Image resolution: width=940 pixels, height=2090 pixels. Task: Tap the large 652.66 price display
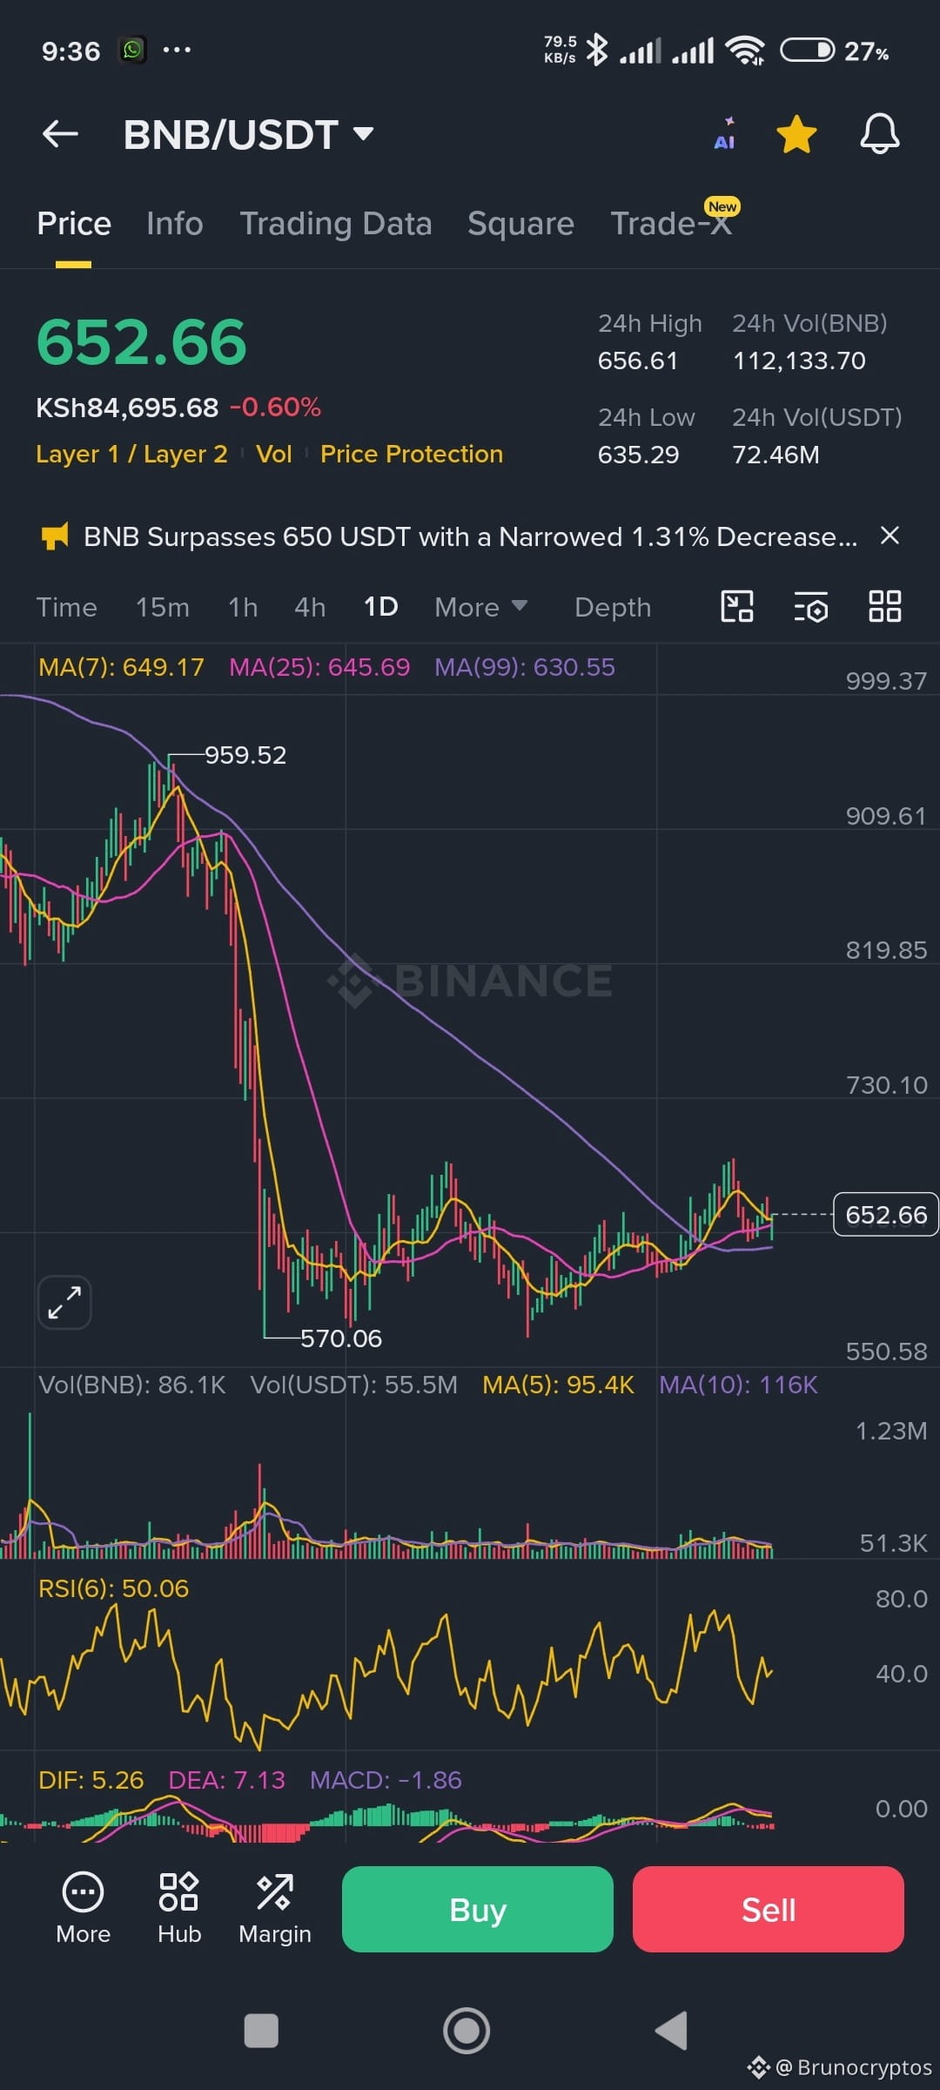click(x=142, y=342)
